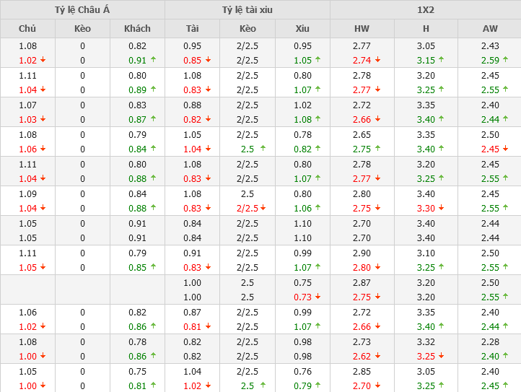
Task: Click the HW column header
Action: tap(362, 29)
